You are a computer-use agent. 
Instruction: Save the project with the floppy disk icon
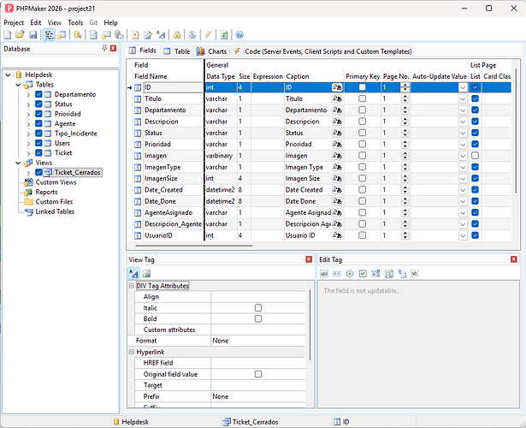click(x=33, y=34)
